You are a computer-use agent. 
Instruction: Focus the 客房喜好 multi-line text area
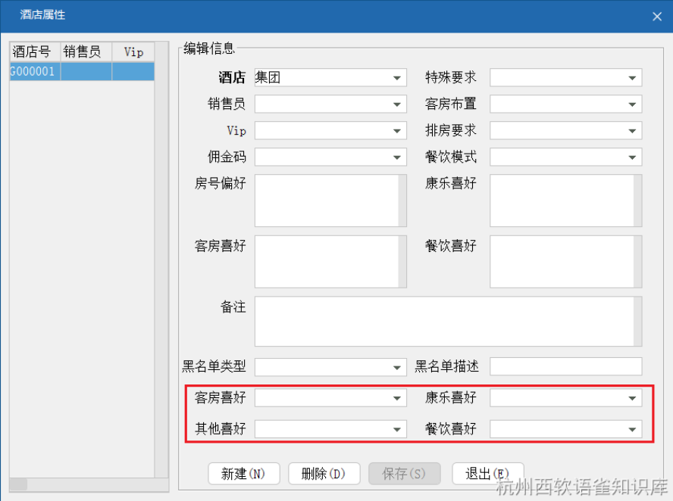[327, 262]
